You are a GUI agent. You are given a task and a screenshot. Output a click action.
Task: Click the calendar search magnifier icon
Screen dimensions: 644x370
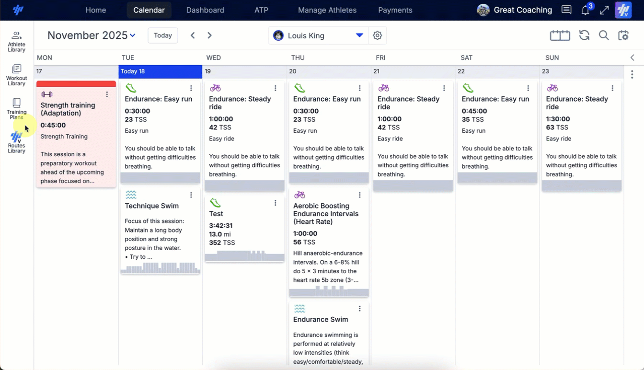click(604, 35)
